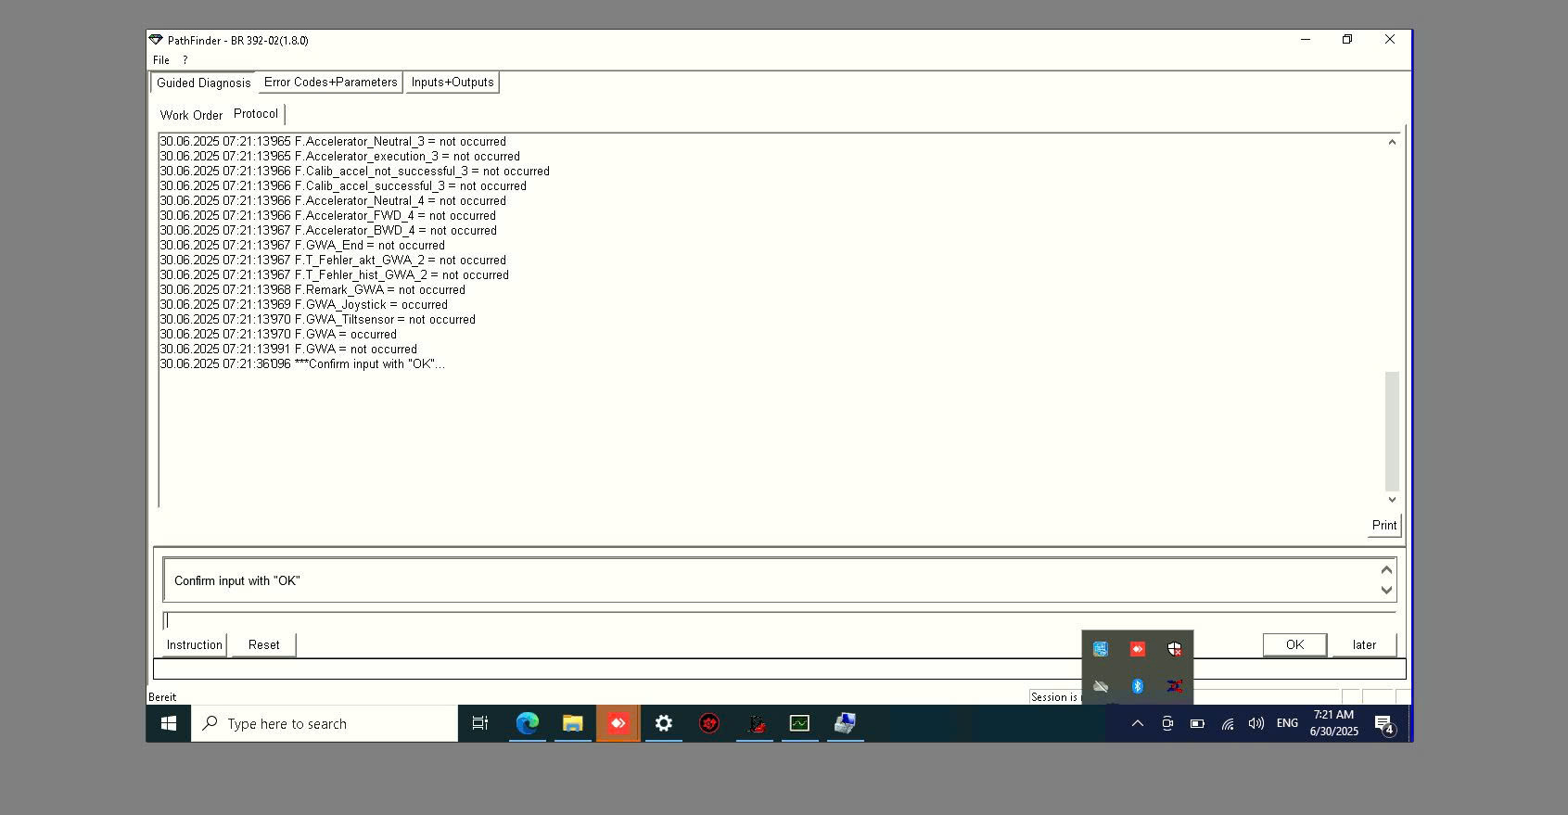Click the OneDrive cloud tray icon

(x=1101, y=686)
